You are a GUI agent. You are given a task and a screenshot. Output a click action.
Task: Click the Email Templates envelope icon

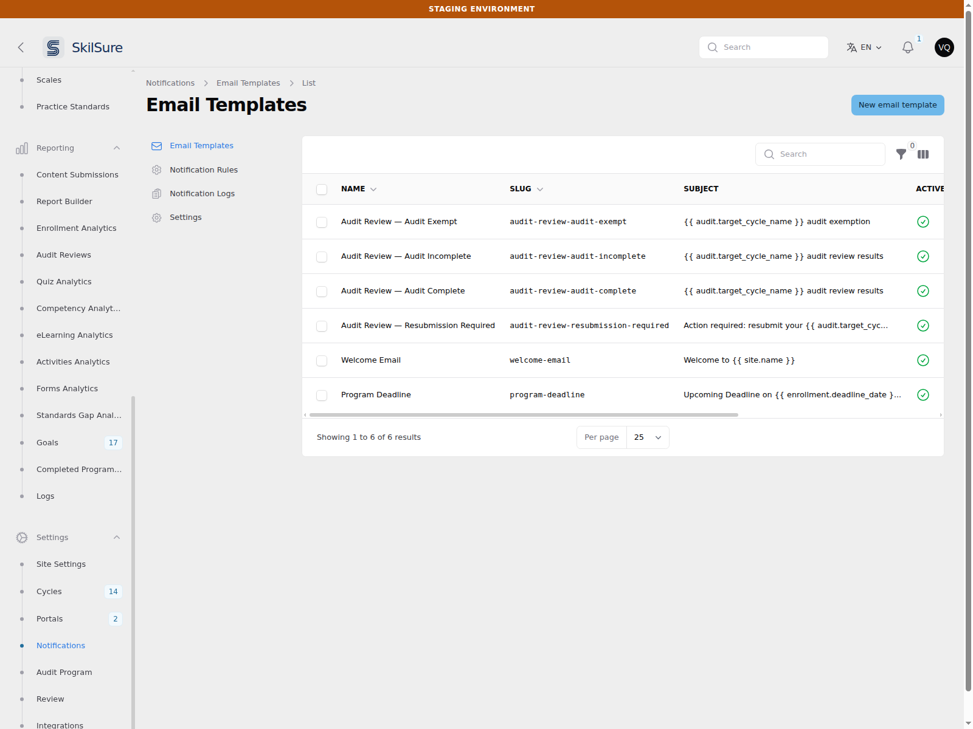(x=156, y=146)
